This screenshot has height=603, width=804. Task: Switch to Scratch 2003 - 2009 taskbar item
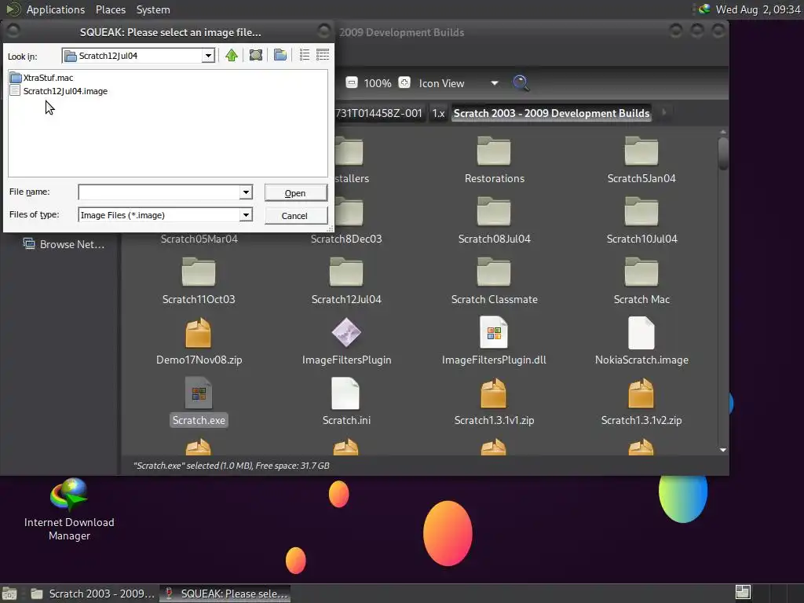click(x=93, y=594)
